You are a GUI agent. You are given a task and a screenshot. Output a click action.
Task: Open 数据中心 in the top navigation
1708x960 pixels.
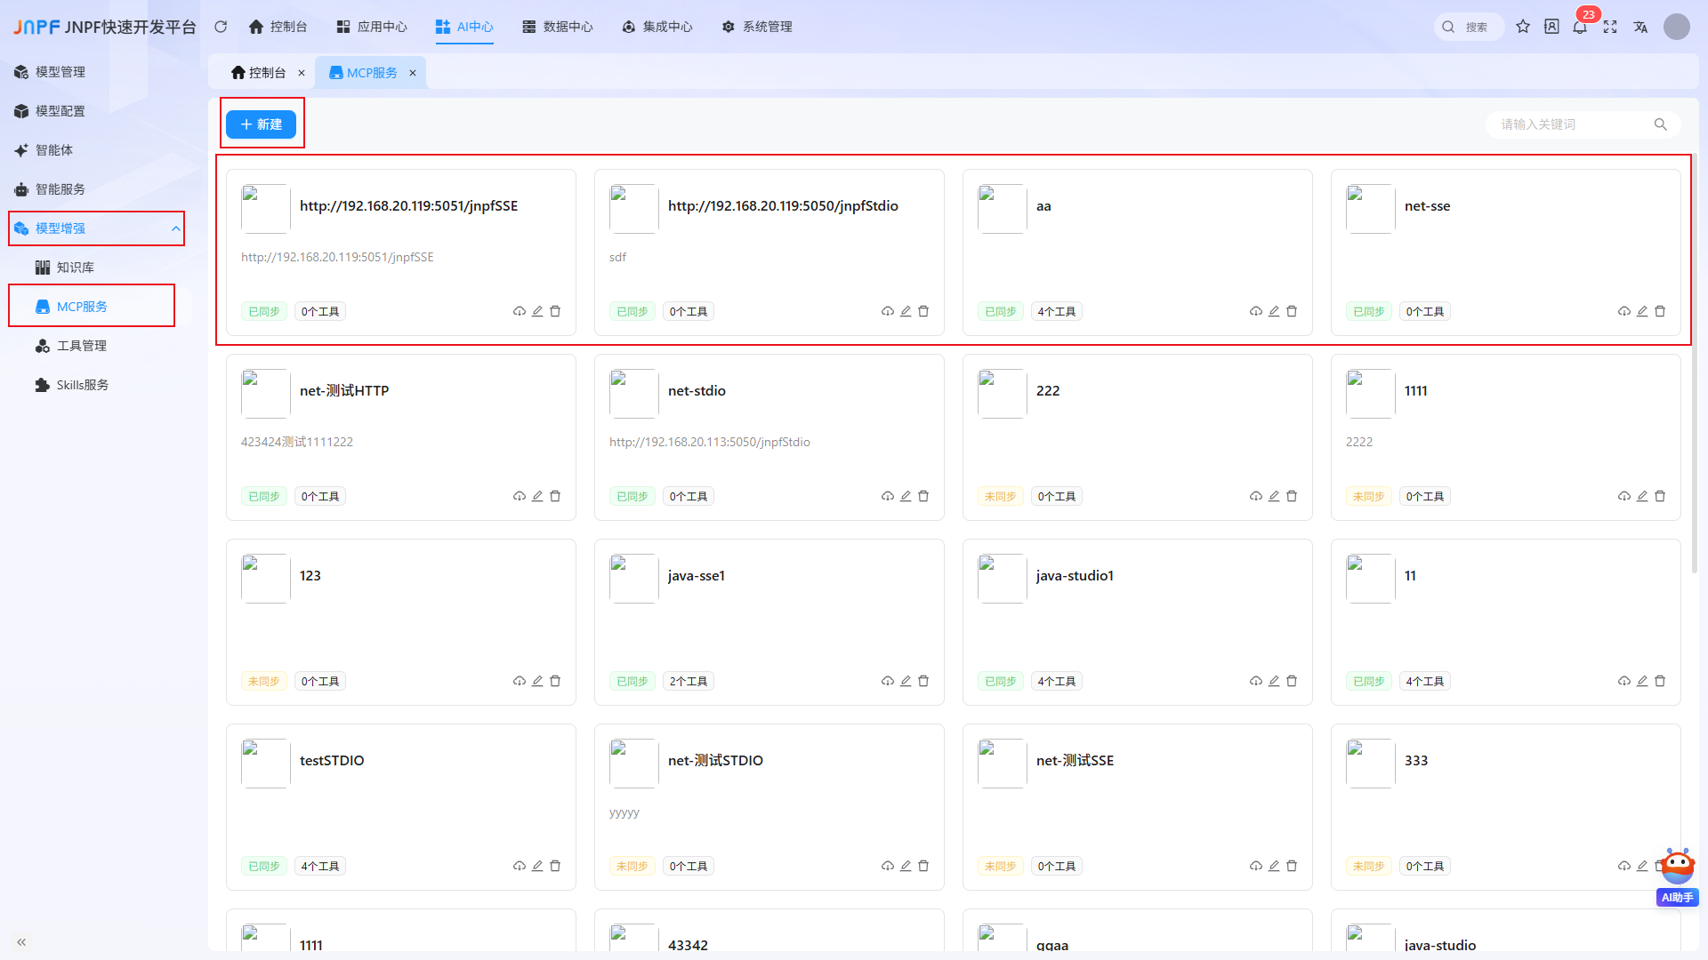[558, 27]
